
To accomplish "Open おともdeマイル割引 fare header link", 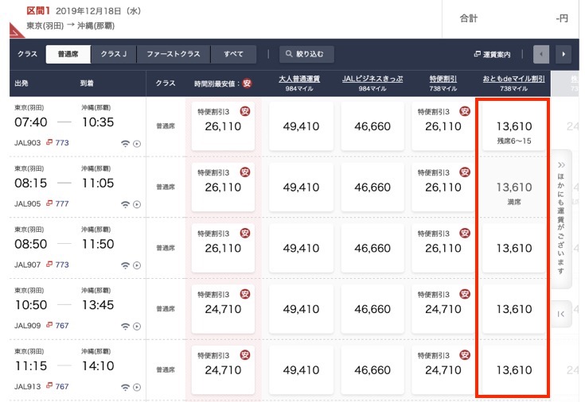I will pyautogui.click(x=513, y=79).
